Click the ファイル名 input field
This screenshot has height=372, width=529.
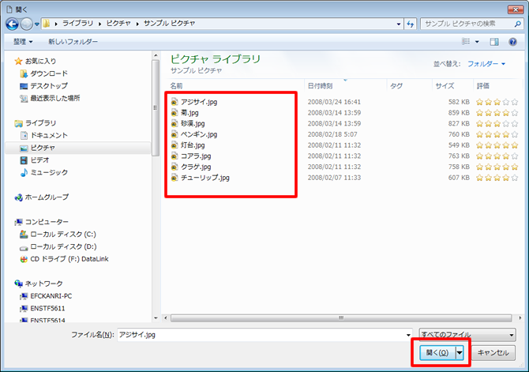click(x=264, y=335)
